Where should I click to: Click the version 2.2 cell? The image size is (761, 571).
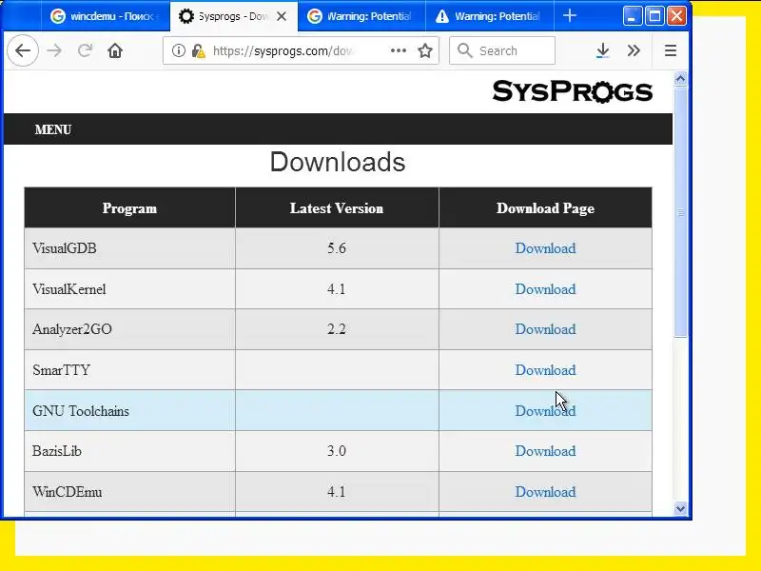tap(337, 329)
